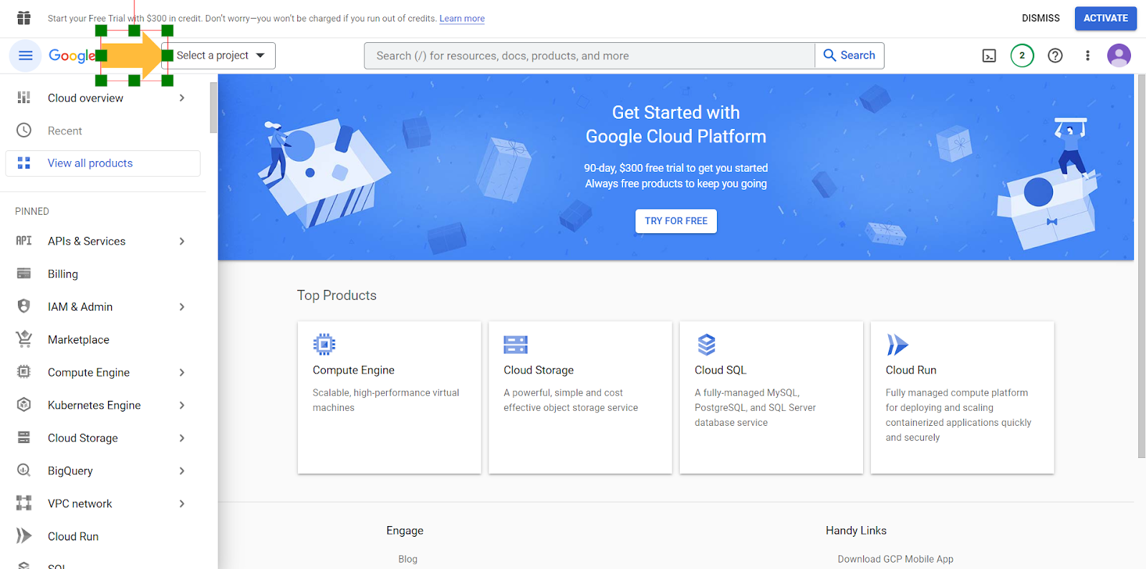Open Marketplace from the sidebar

tap(79, 340)
